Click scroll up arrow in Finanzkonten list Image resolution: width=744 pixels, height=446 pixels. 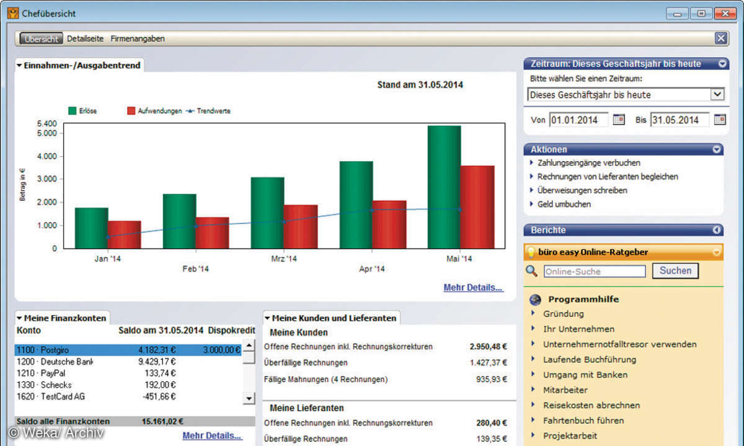click(249, 346)
